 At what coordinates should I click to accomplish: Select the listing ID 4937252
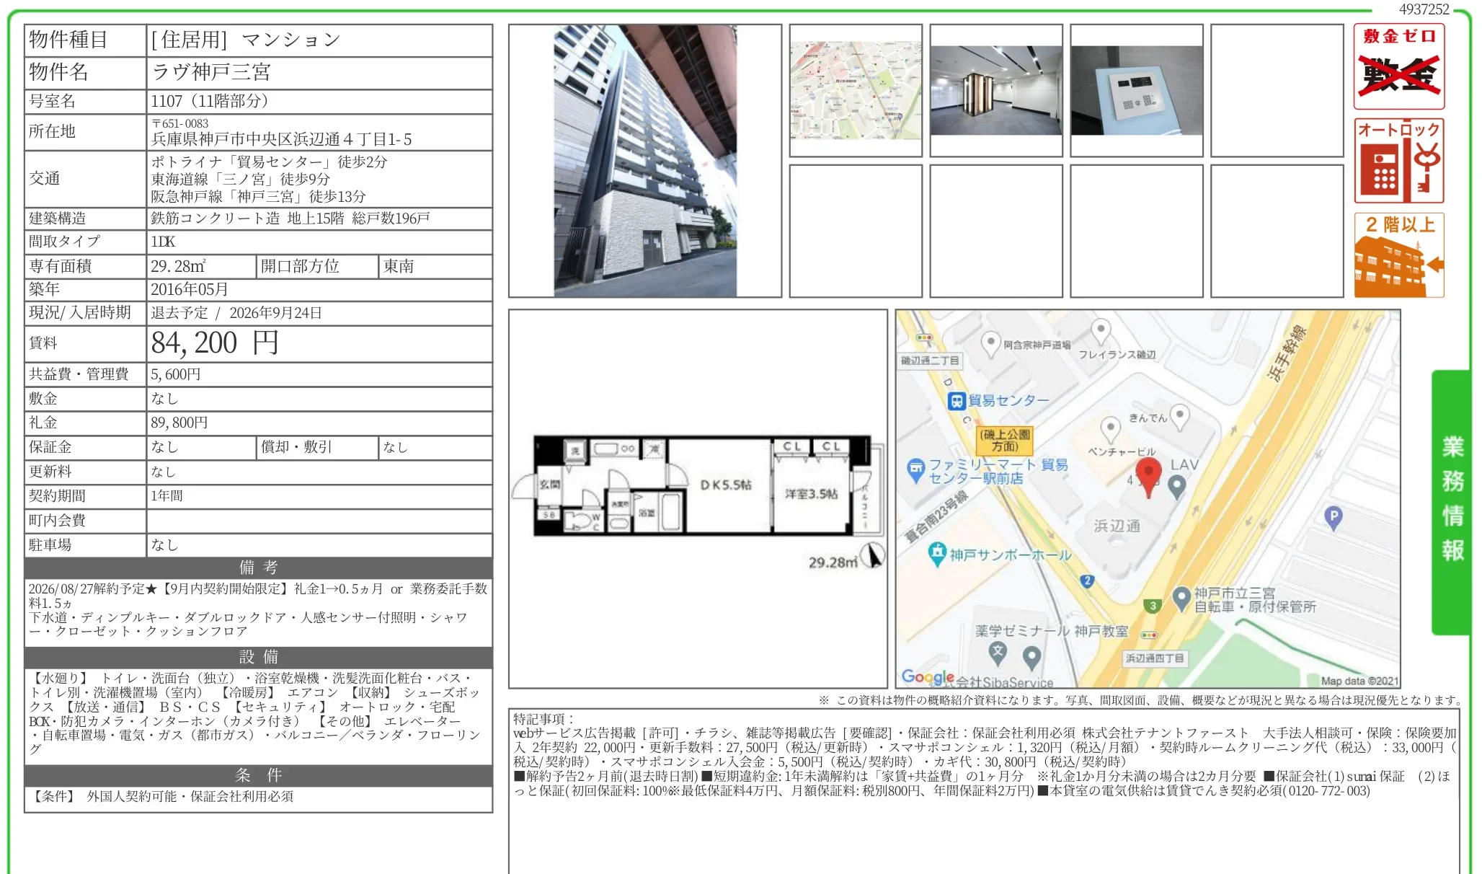click(x=1424, y=9)
